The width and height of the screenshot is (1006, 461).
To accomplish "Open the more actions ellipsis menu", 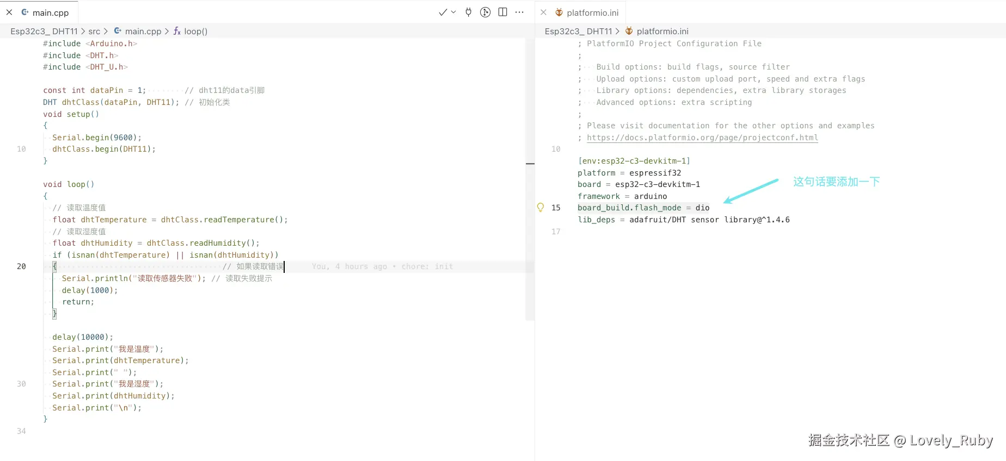I will (520, 12).
